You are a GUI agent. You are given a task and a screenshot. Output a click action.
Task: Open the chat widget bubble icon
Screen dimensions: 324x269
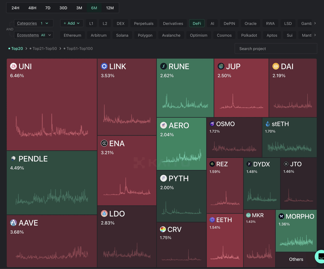click(x=320, y=257)
